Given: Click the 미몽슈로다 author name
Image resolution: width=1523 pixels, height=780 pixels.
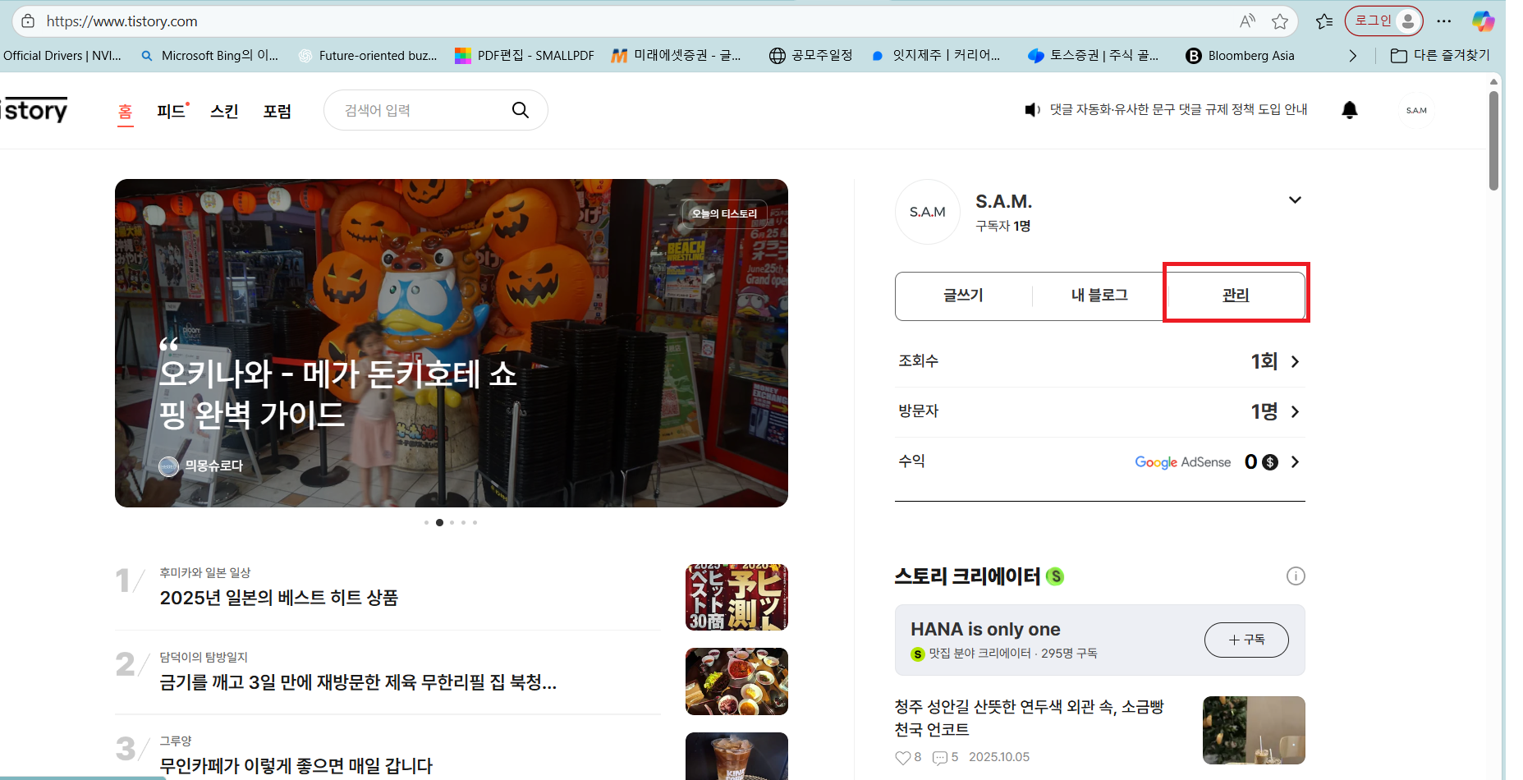Looking at the screenshot, I should pyautogui.click(x=213, y=466).
